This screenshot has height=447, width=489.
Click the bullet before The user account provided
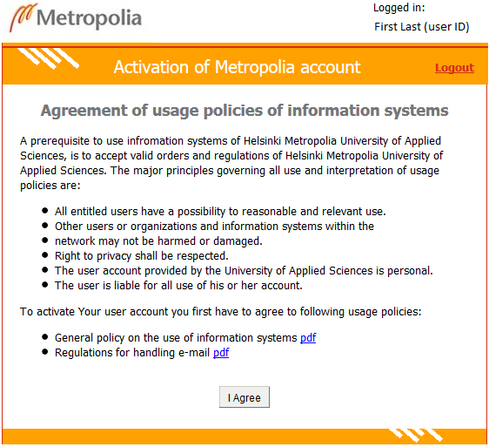pyautogui.click(x=45, y=270)
